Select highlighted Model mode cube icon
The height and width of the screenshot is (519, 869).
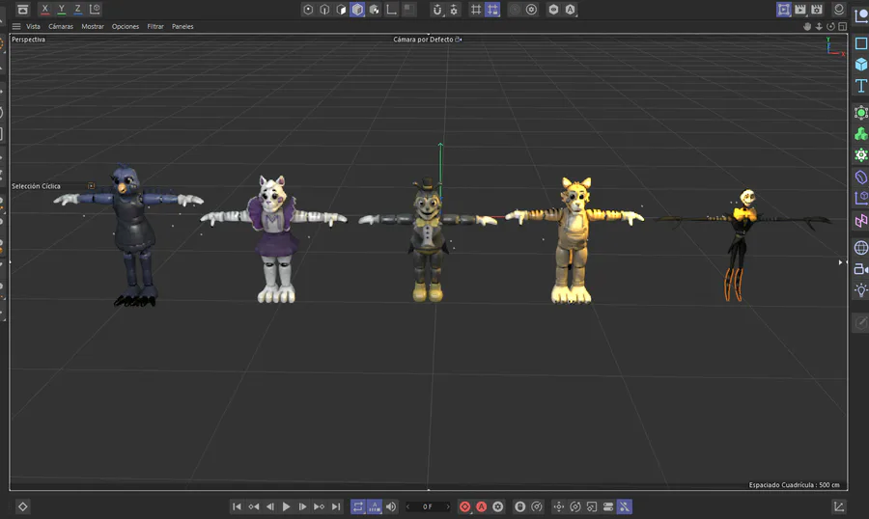357,10
